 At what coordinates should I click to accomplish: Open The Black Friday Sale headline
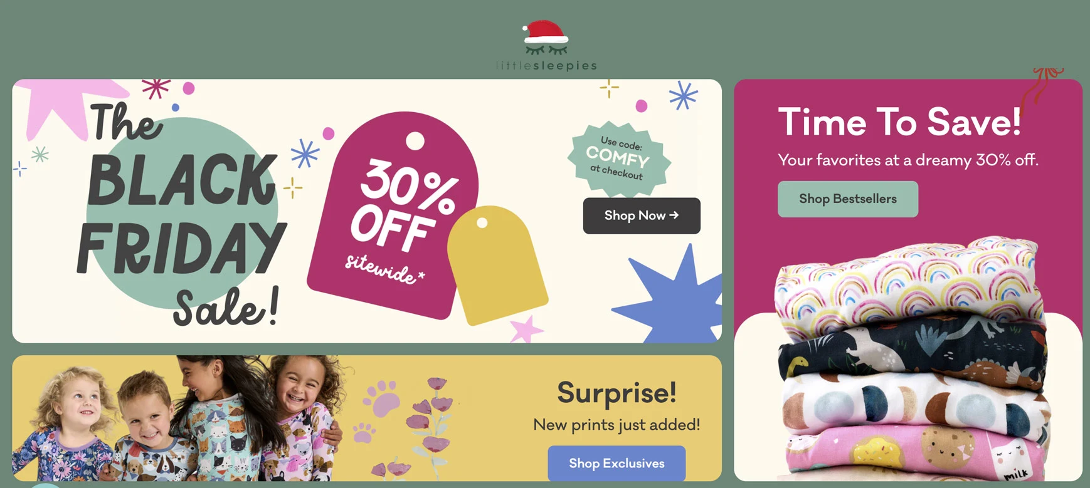click(x=183, y=213)
